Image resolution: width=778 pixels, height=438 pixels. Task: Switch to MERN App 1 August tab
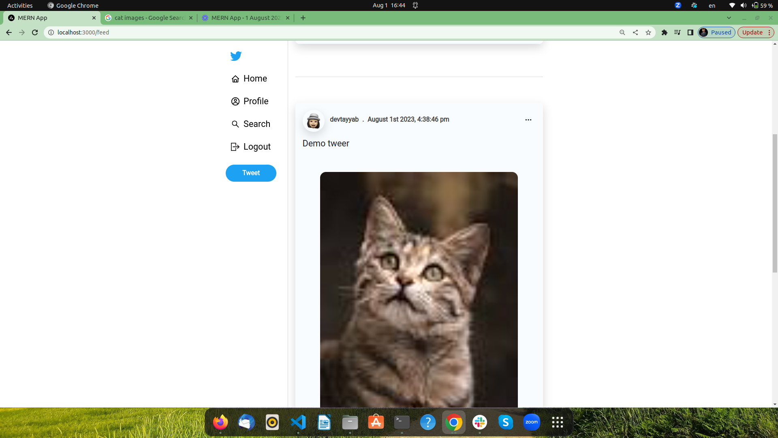[x=246, y=18]
